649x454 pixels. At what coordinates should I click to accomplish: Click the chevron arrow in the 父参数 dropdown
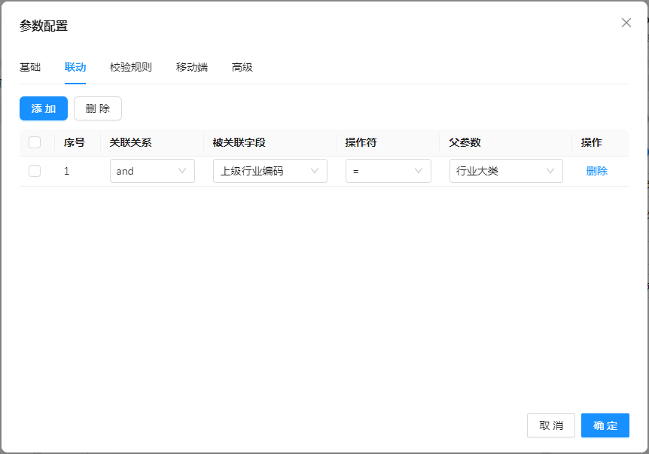pyautogui.click(x=550, y=171)
